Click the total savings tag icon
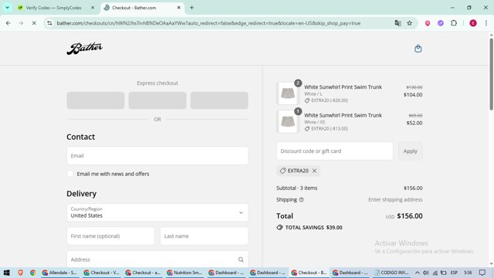The height and width of the screenshot is (278, 494). click(x=279, y=228)
